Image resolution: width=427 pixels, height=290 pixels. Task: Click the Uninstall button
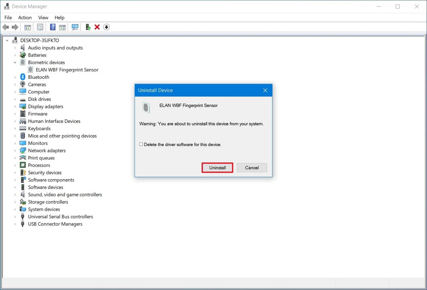(x=217, y=167)
